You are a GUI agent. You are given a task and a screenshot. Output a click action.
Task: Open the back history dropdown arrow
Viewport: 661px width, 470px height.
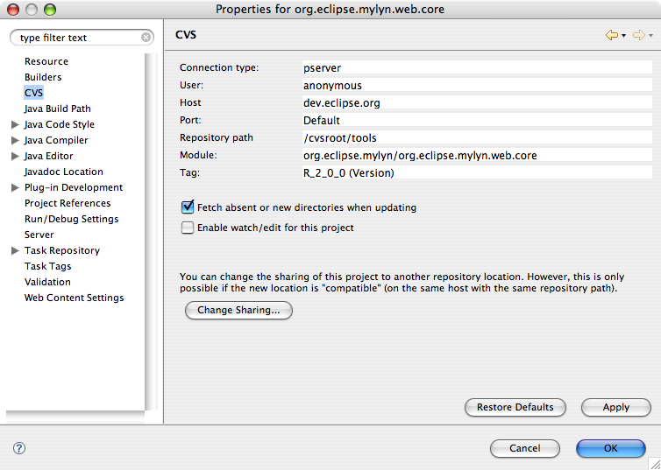click(x=623, y=36)
